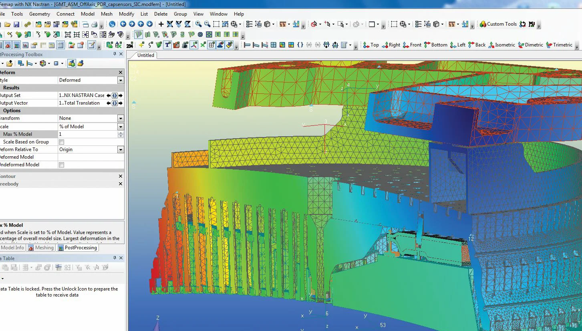Click previous arrow for Output Set

[108, 95]
